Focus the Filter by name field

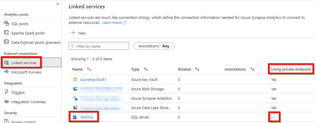(x=99, y=46)
